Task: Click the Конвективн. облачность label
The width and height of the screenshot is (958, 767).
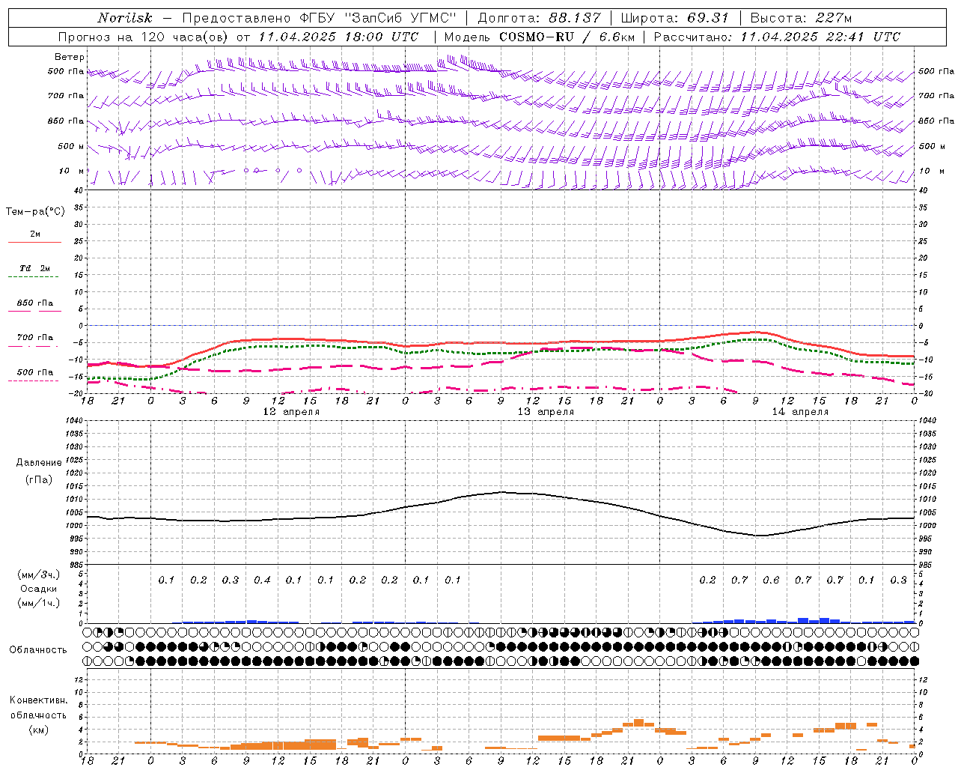Action: 38,708
